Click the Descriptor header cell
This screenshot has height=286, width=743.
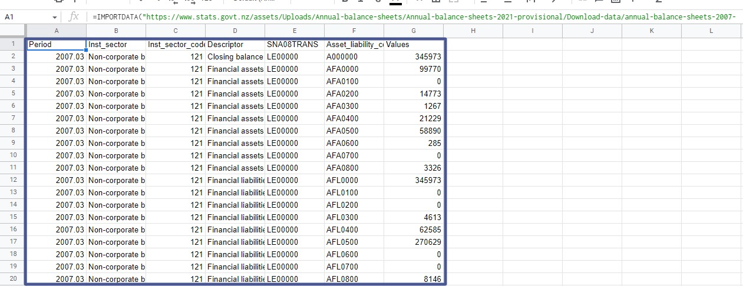point(235,44)
